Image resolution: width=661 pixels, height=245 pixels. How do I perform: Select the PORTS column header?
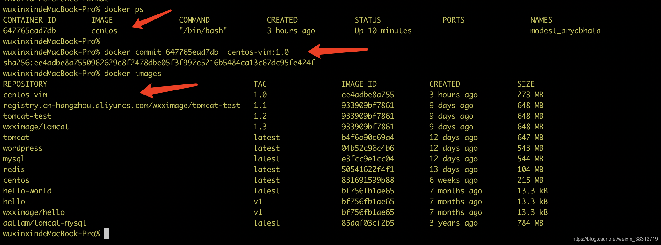[453, 20]
